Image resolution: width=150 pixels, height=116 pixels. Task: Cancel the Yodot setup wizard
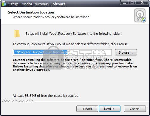[135, 109]
